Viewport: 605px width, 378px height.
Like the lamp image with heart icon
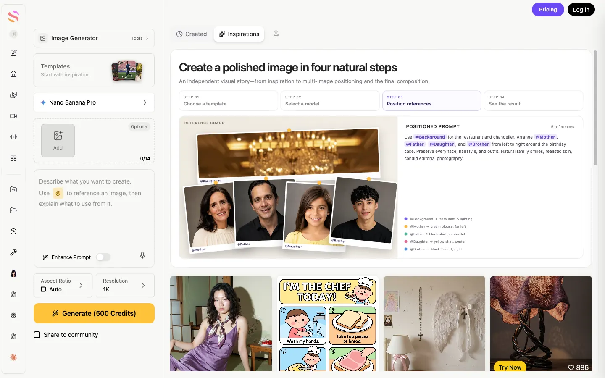[x=571, y=367]
